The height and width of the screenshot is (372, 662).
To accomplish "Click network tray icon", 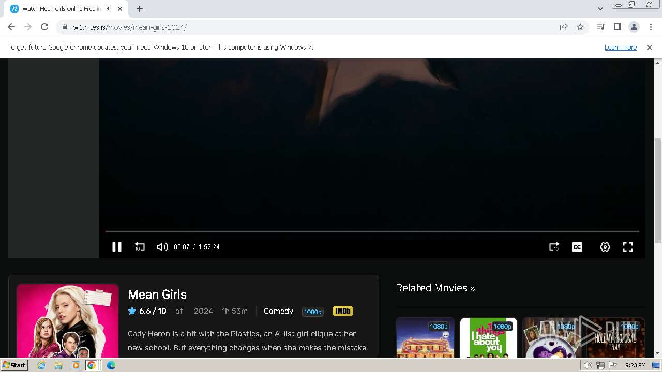I will [600, 365].
